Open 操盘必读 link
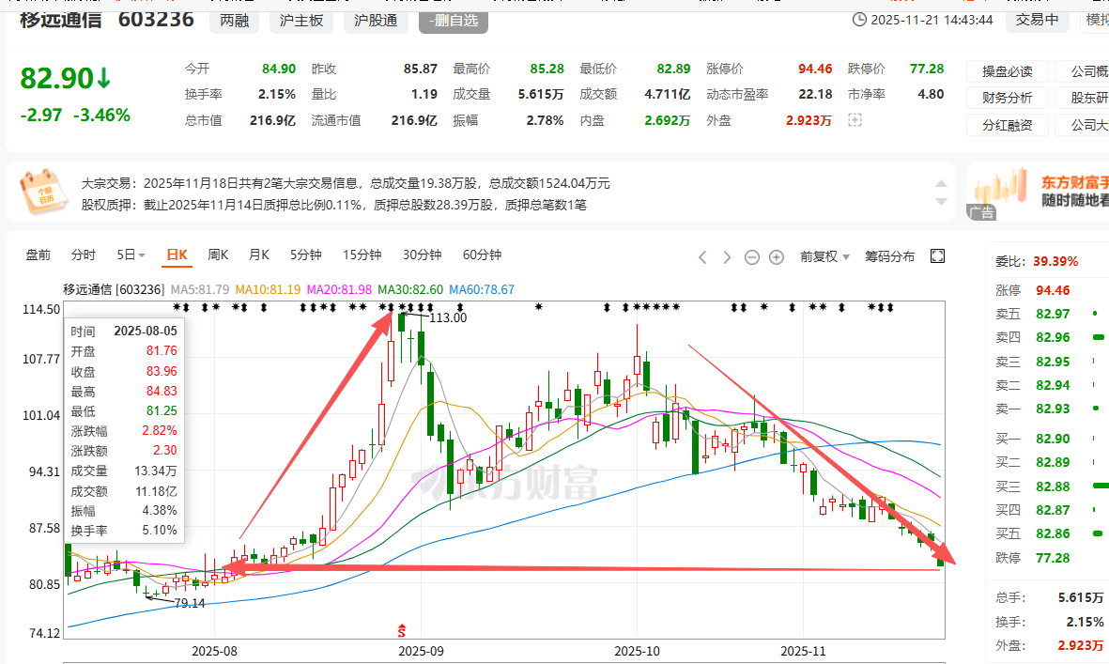 tap(1008, 71)
